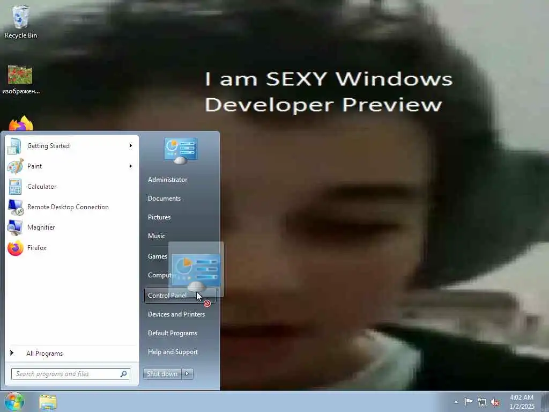Open Games from Start menu
This screenshot has height=412, width=549.
[157, 256]
